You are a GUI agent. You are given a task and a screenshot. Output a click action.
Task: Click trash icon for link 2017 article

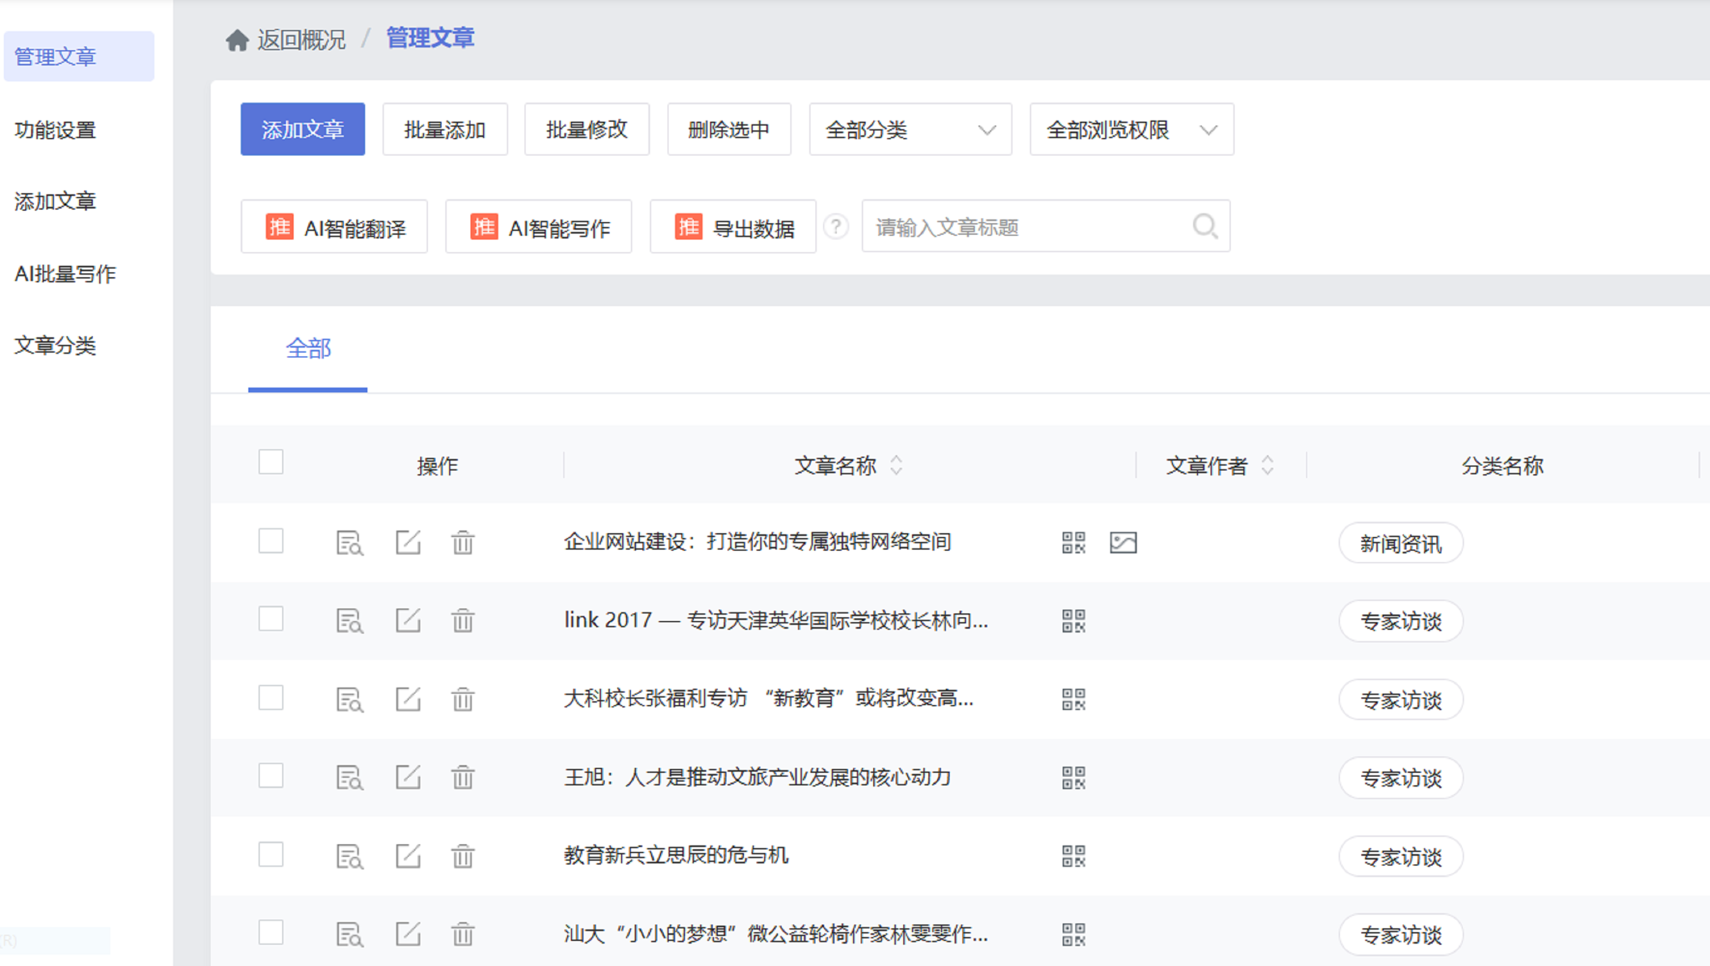pos(463,621)
